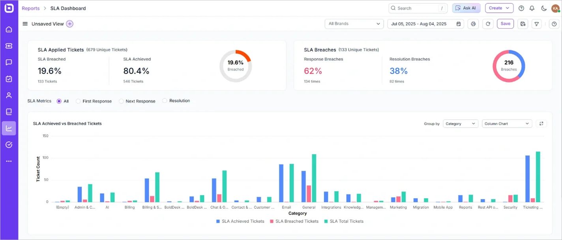
Task: Open the Tickets module from the sidebar
Action: click(x=9, y=46)
